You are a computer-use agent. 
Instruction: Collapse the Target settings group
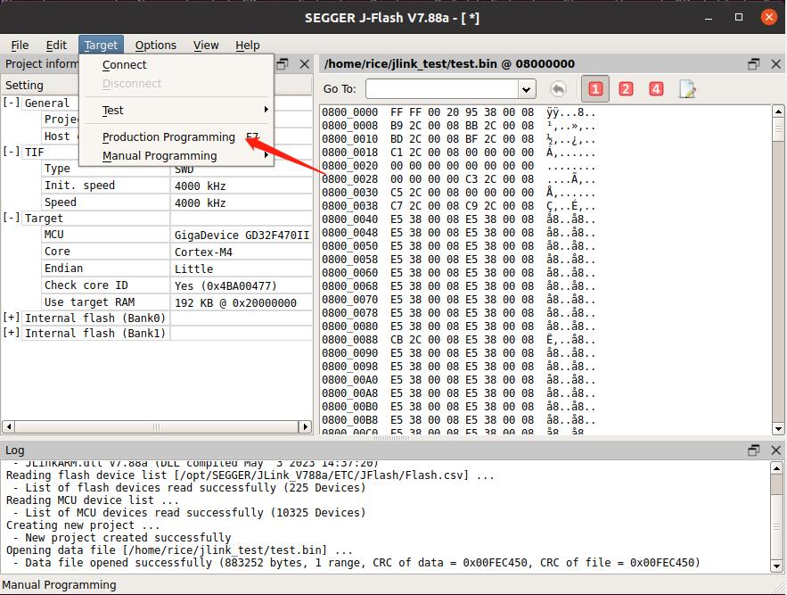tap(12, 218)
